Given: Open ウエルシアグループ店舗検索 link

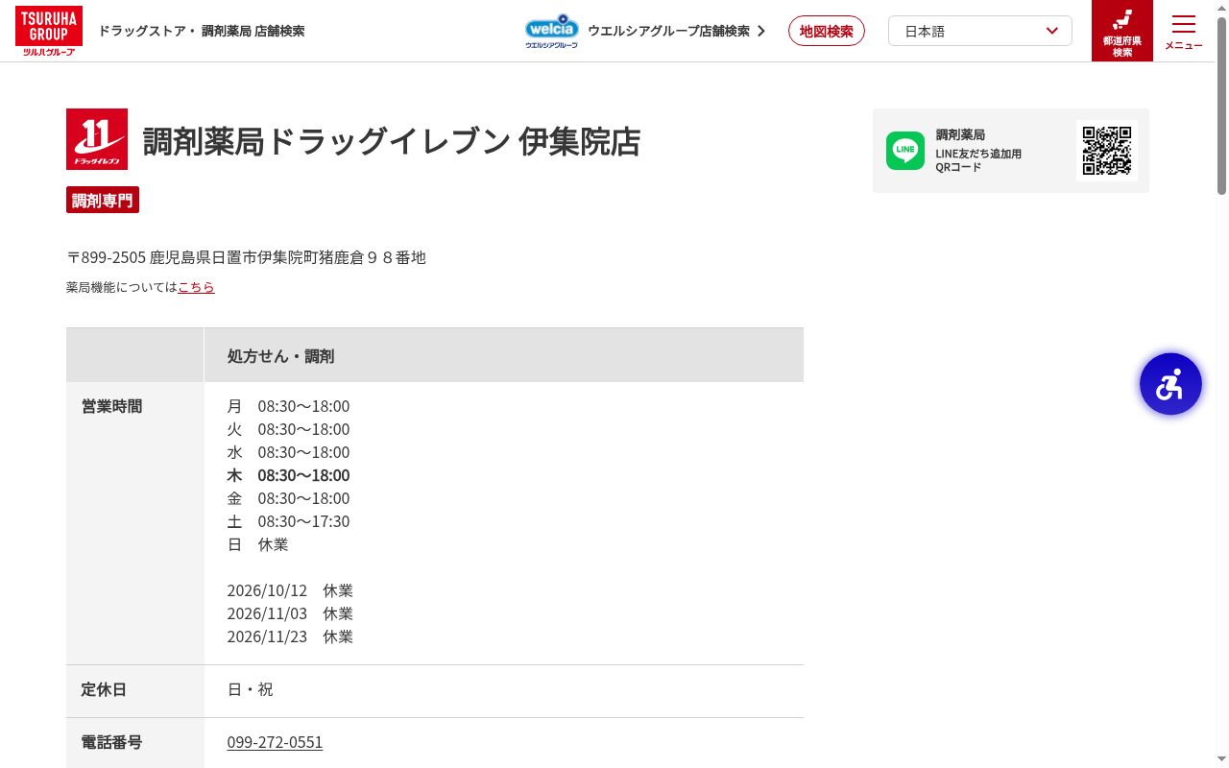Looking at the screenshot, I should [x=677, y=31].
